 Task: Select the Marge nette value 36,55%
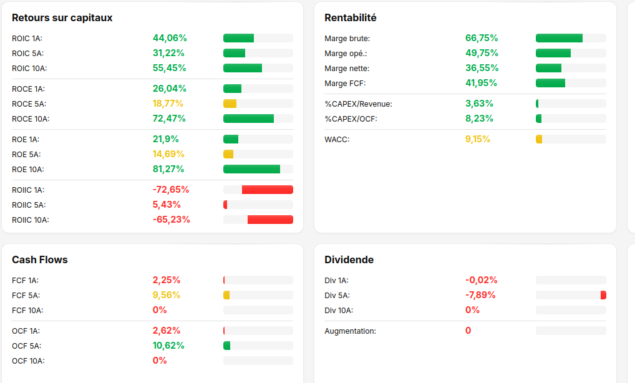pos(482,68)
